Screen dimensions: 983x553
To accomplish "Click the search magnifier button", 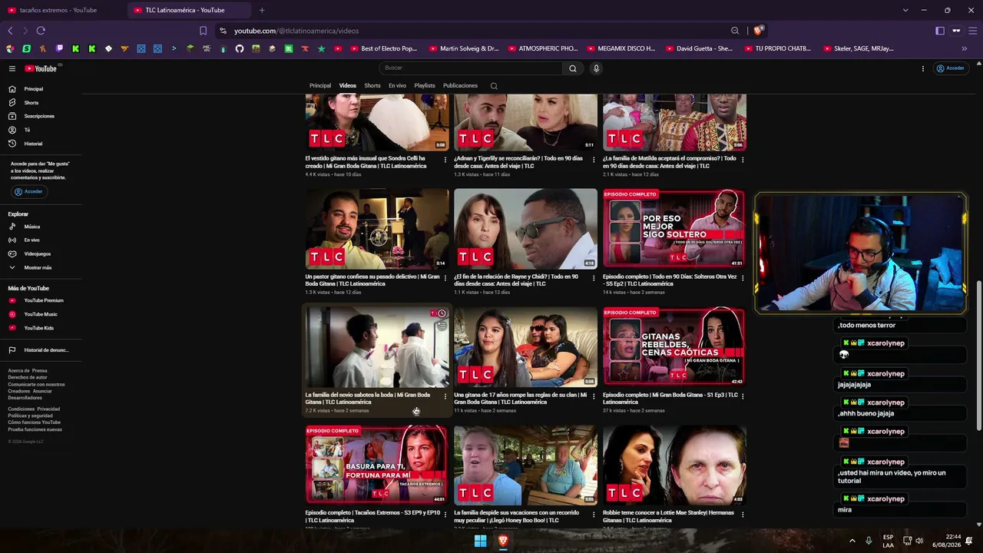I will tap(572, 68).
